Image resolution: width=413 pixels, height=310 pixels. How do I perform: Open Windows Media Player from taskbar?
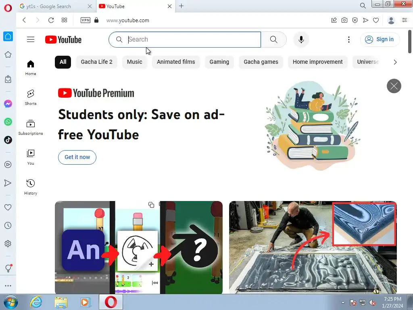point(85,302)
